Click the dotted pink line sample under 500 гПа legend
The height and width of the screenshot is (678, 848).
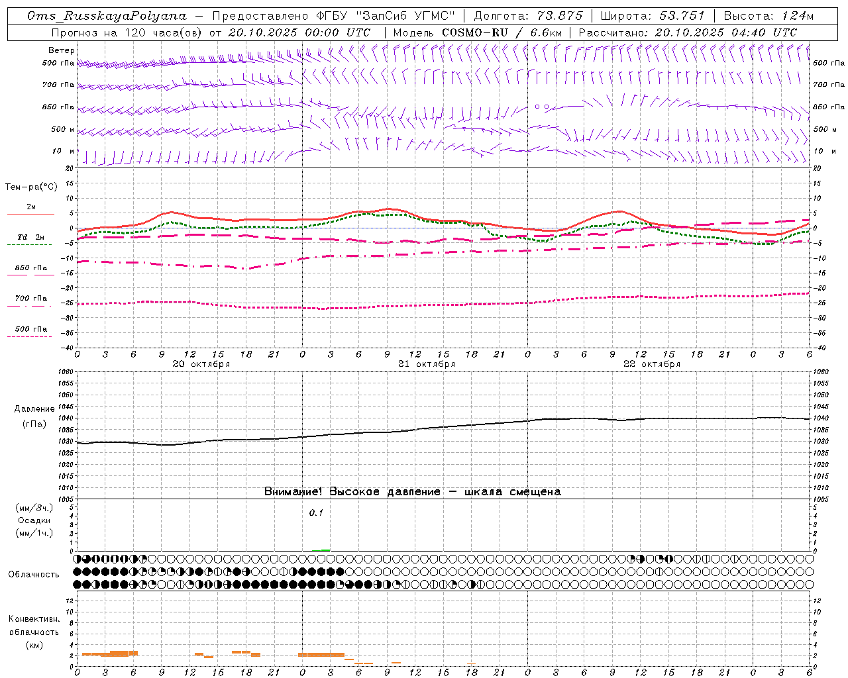29,337
